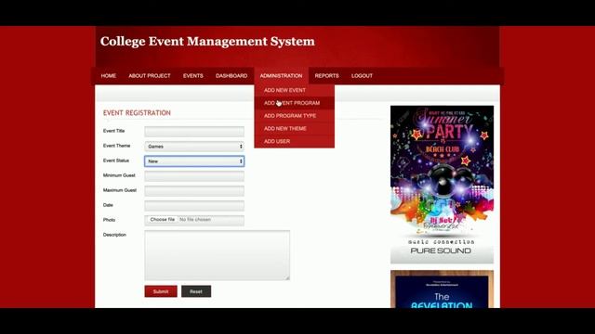Screen dimensions: 595x334
Task: Click the Description textarea resize grip
Action: click(287, 278)
